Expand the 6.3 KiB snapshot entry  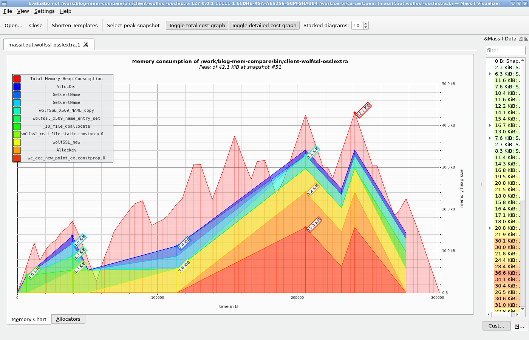click(x=490, y=74)
